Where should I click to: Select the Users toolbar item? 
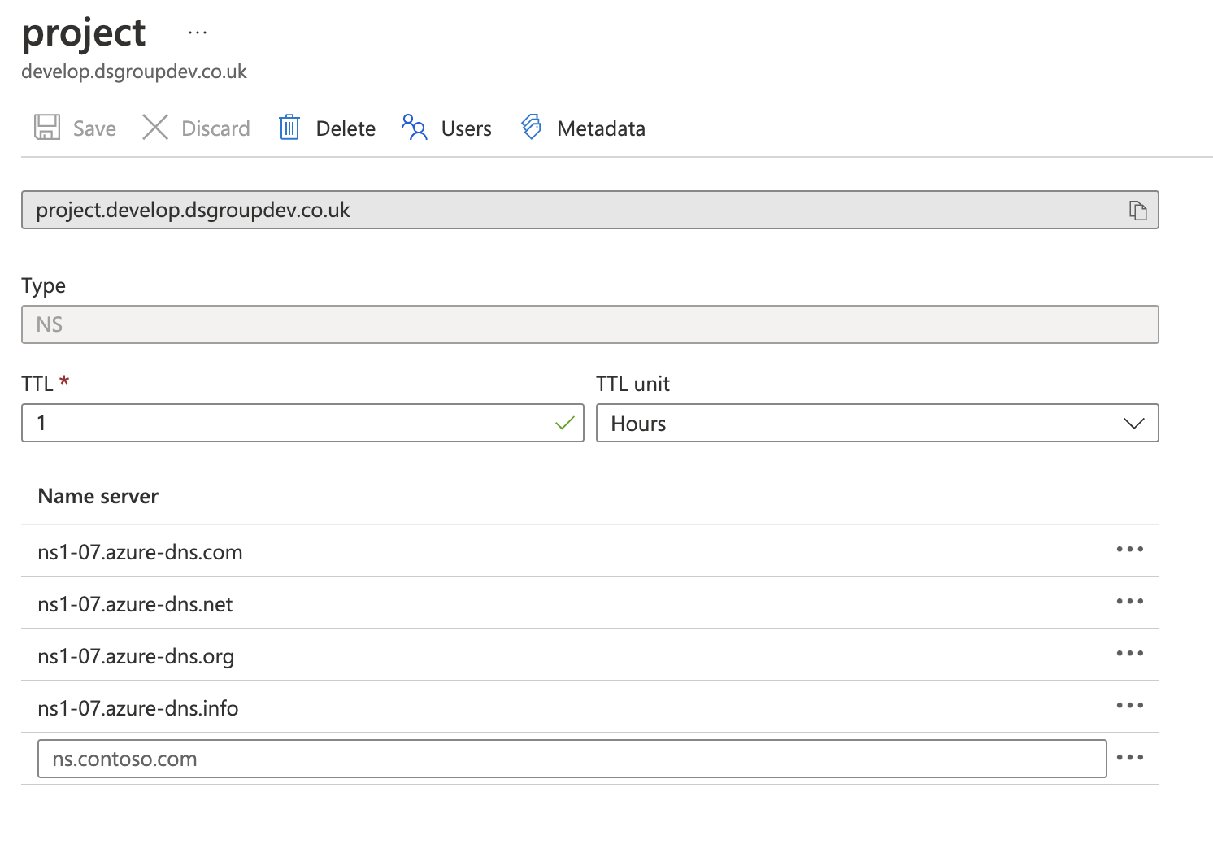[x=466, y=128]
